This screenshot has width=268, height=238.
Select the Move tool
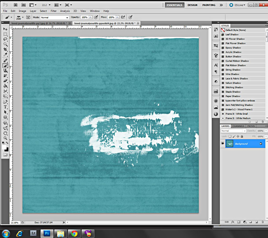pyautogui.click(x=5, y=29)
